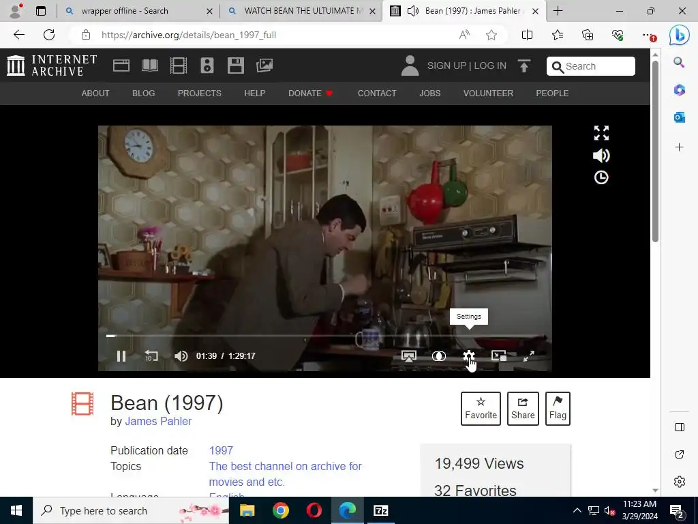Flag this item
Screen dimensions: 698x524
(x=558, y=409)
